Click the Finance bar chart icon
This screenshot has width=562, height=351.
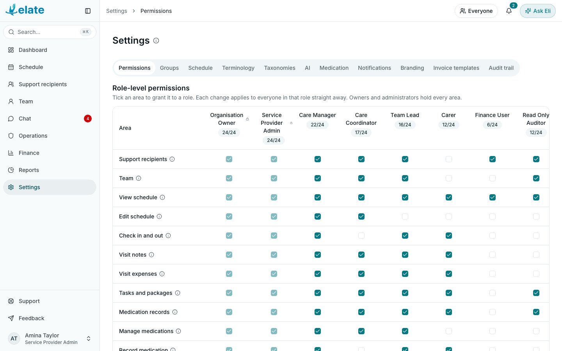tap(11, 153)
